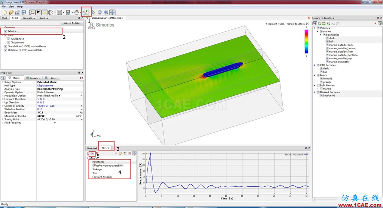
Task: Click the Body Mass value 3413
Action: pyautogui.click(x=40, y=113)
